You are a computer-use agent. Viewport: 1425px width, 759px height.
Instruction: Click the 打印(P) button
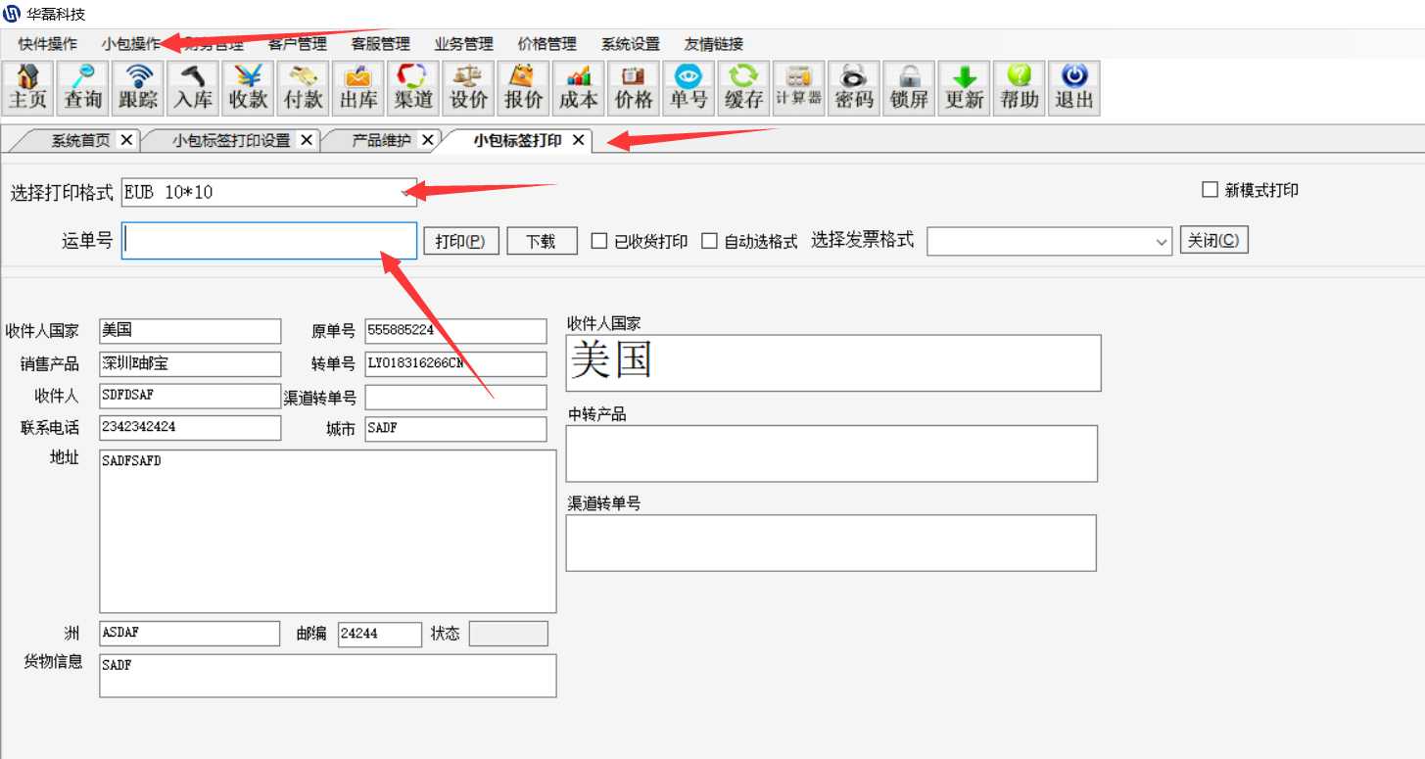(461, 241)
